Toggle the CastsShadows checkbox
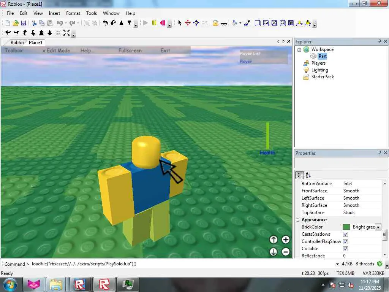The image size is (389, 292). 345,234
